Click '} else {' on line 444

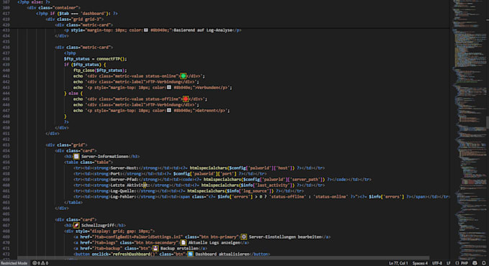pyautogui.click(x=73, y=93)
